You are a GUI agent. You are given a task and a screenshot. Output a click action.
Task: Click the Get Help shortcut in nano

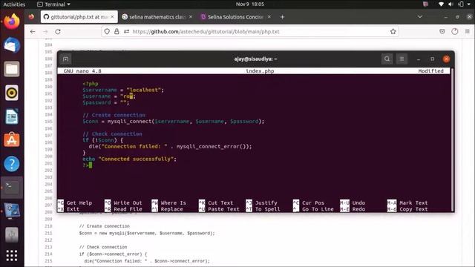(75, 202)
